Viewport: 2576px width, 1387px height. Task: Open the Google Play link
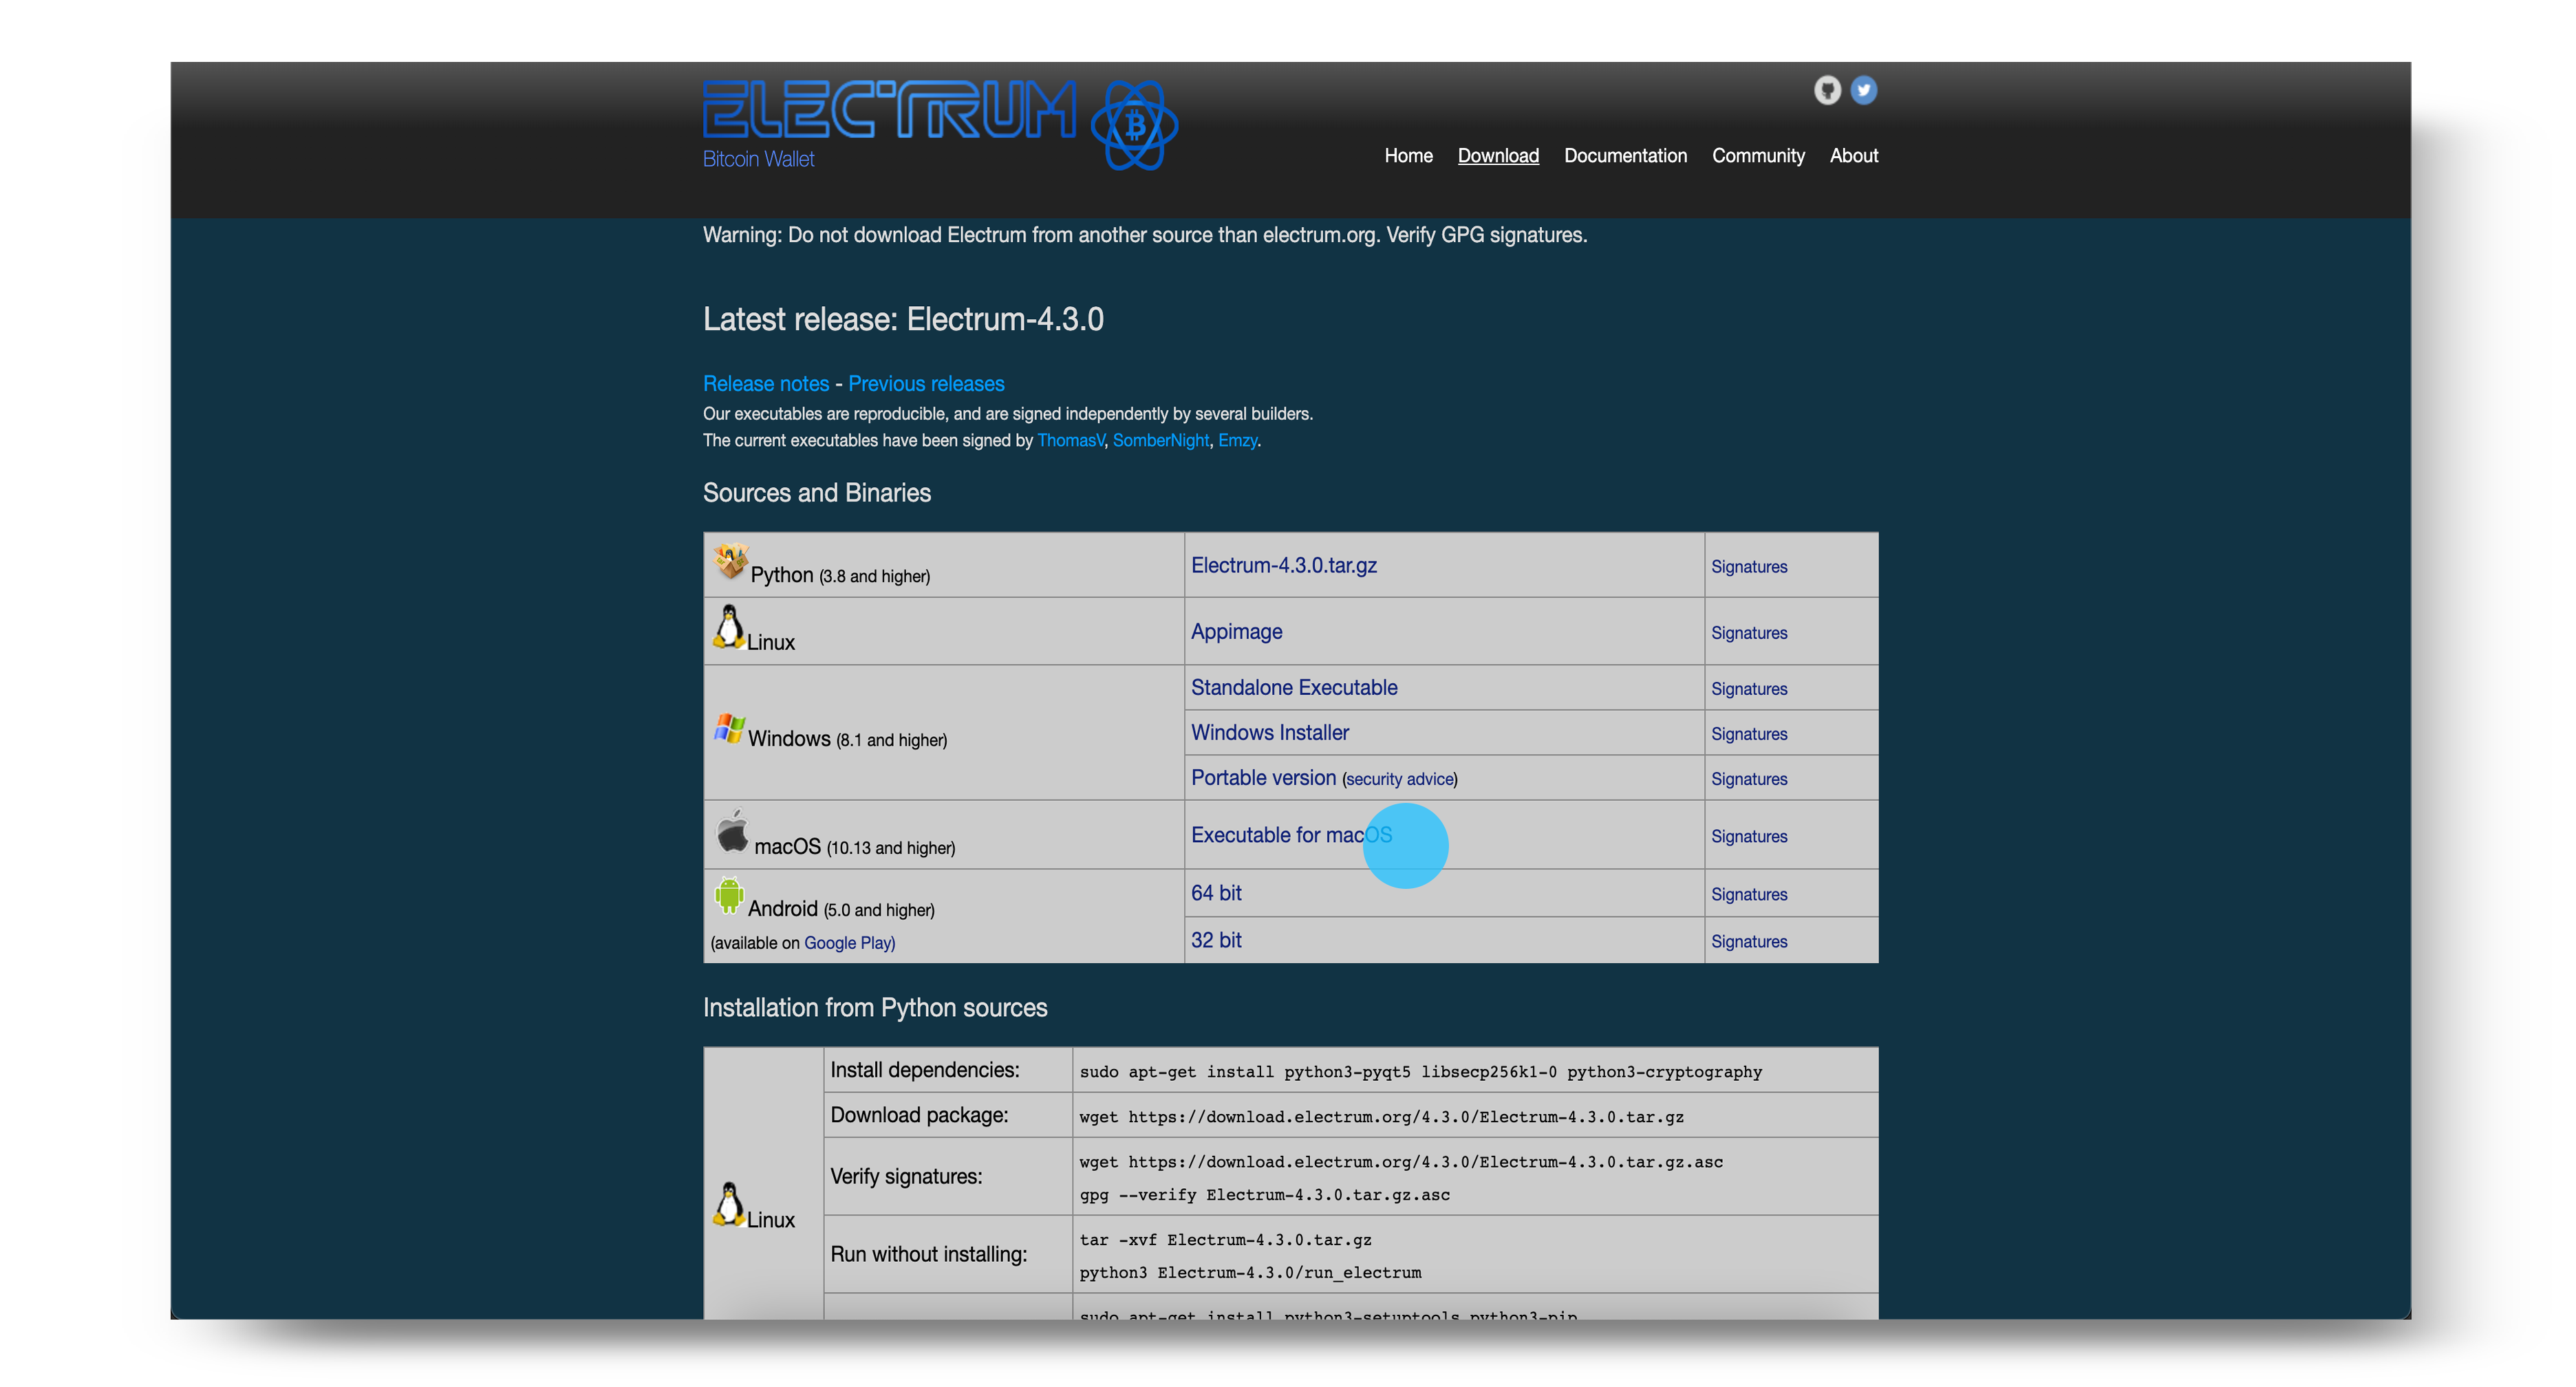pyautogui.click(x=849, y=942)
